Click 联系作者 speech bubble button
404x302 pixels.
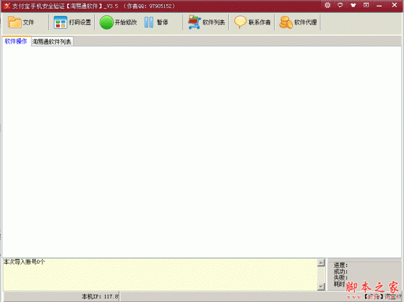click(x=252, y=22)
